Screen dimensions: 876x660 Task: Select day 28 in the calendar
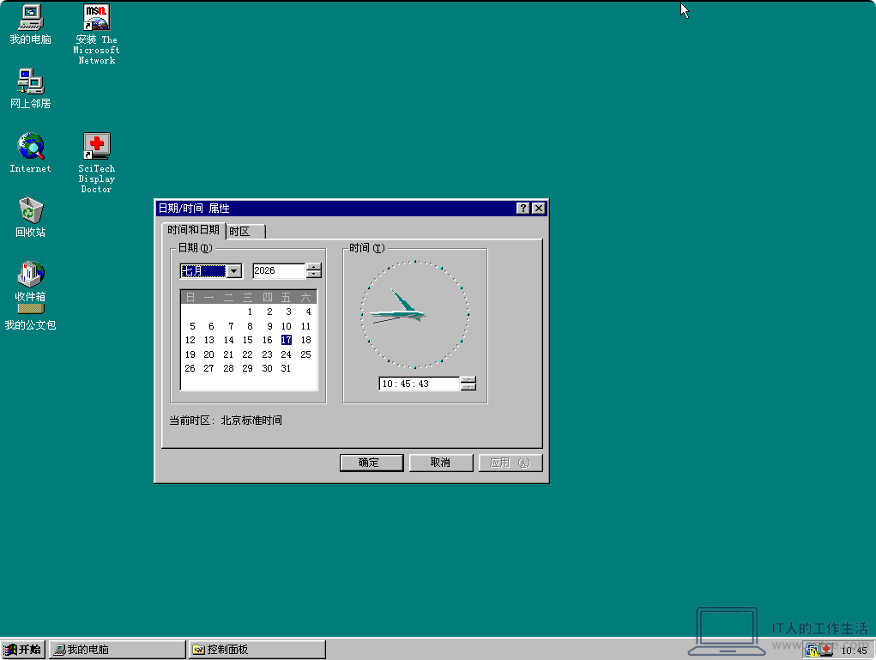pyautogui.click(x=228, y=369)
